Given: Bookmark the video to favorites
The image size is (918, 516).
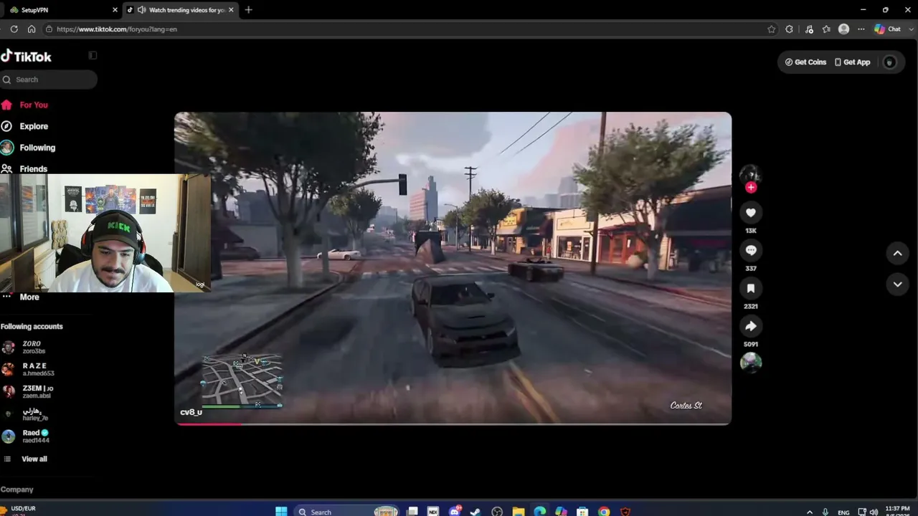Looking at the screenshot, I should [751, 288].
